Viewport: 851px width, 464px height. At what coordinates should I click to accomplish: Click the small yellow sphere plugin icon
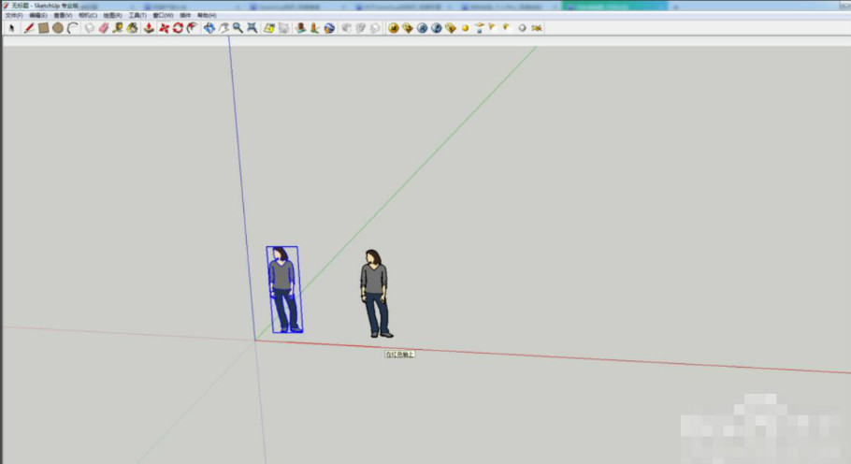pos(465,28)
